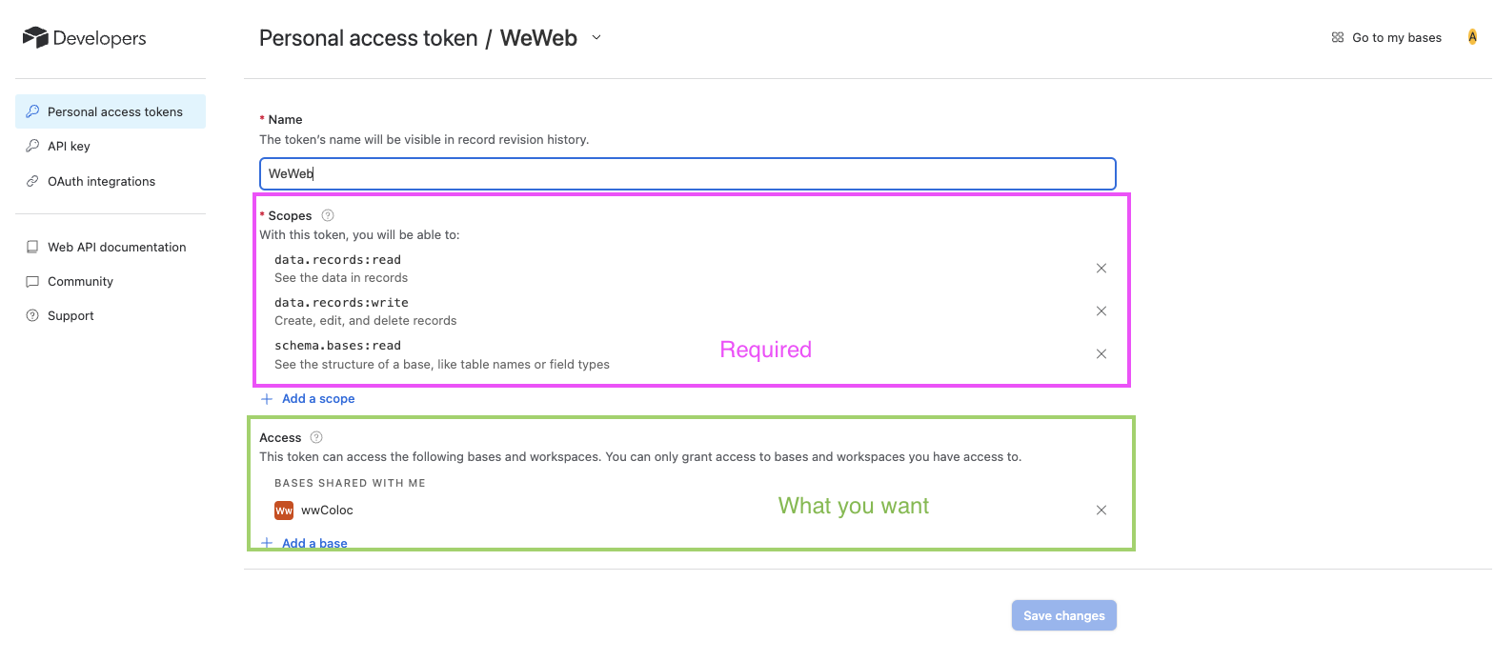Click the grid icon next to Go to my bases
1495x661 pixels.
pyautogui.click(x=1338, y=37)
